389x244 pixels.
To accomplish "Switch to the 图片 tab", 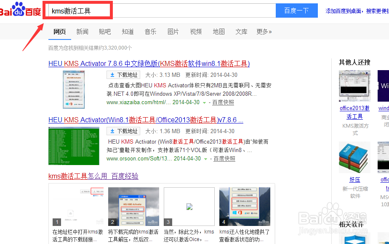I will coord(173,31).
